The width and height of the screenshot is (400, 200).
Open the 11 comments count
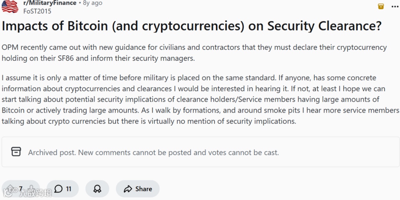click(69, 189)
